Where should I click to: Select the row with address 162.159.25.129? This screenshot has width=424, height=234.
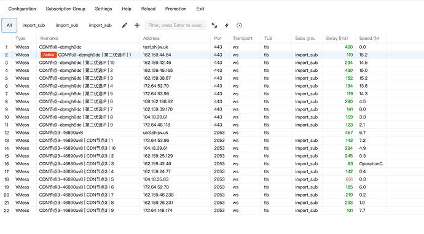194,156
